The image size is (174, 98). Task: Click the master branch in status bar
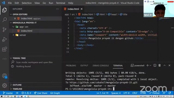(8, 93)
